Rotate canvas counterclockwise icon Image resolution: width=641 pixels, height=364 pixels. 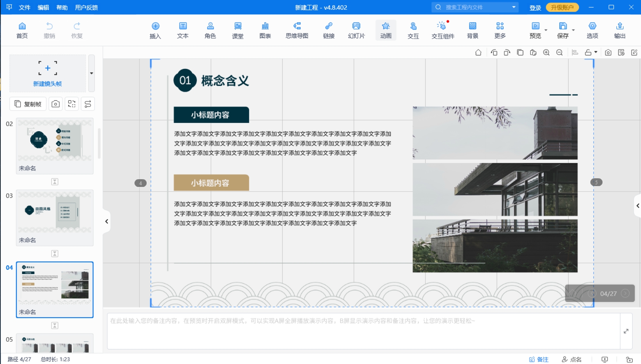[494, 53]
